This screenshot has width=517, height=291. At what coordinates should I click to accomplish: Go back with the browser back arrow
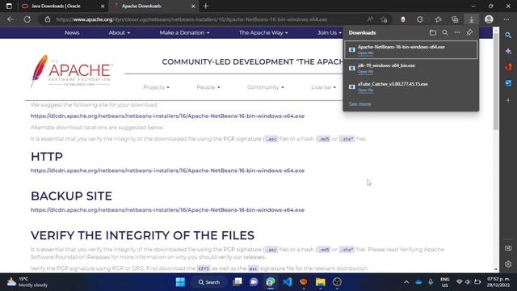(11, 19)
